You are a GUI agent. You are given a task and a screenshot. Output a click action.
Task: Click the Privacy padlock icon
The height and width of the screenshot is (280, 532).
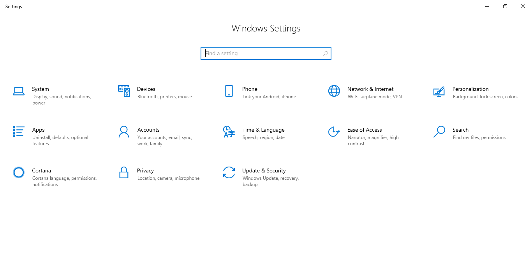(x=124, y=172)
